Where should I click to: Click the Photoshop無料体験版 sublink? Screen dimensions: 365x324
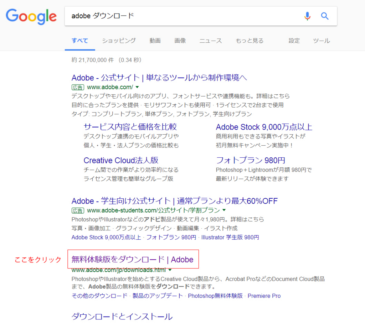(x=215, y=296)
